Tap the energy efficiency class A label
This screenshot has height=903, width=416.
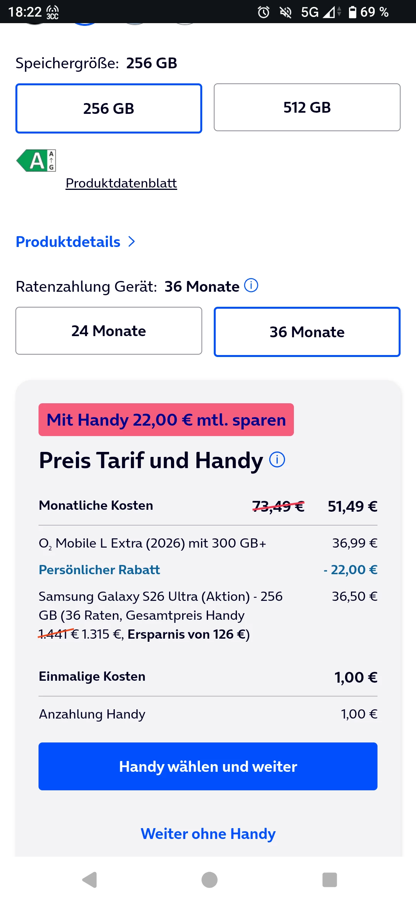(36, 161)
